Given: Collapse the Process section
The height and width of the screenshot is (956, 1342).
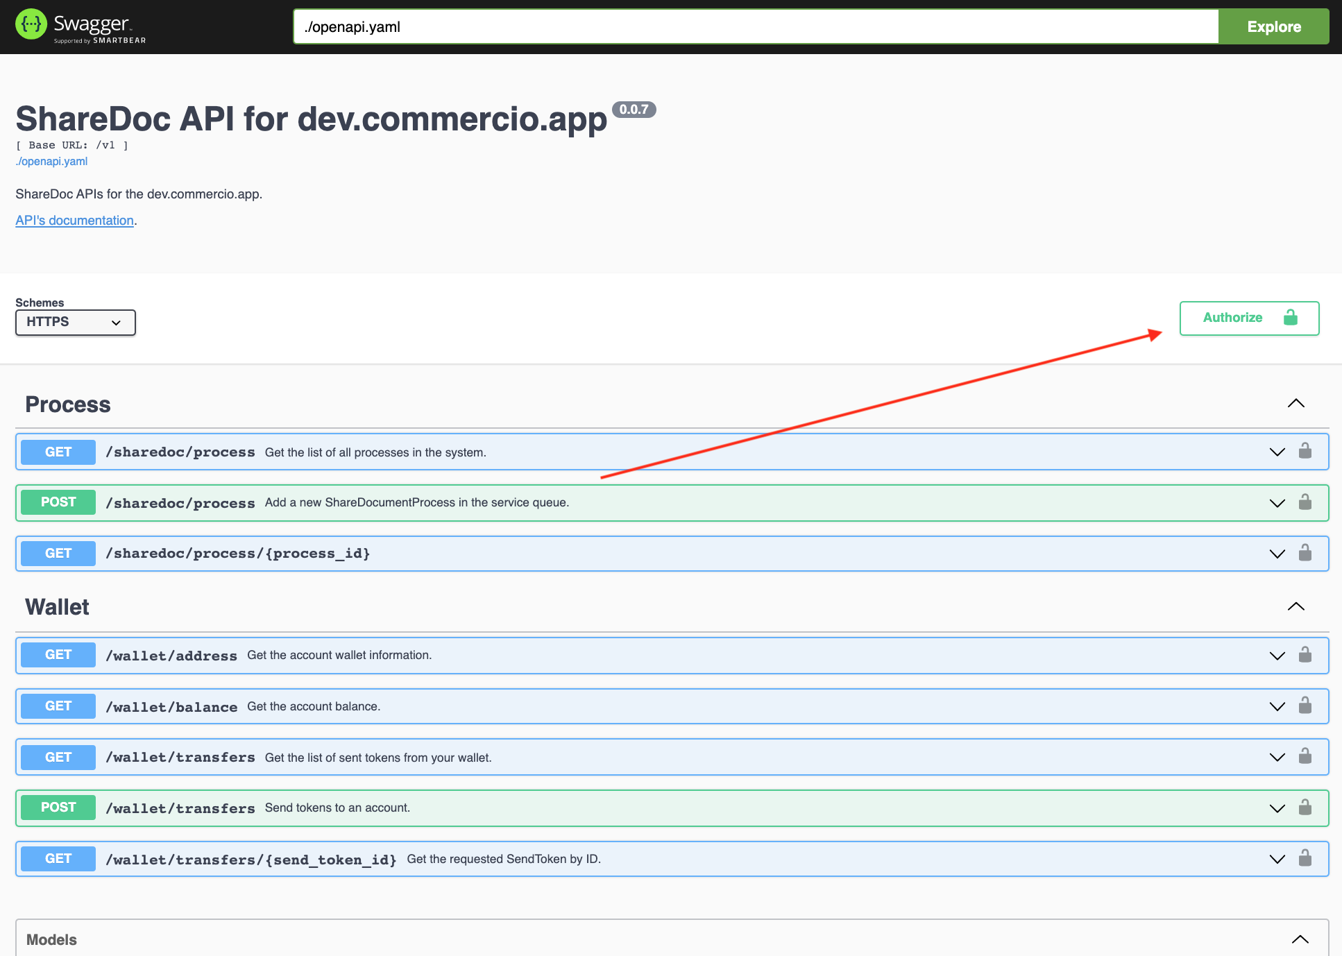Looking at the screenshot, I should [1296, 404].
